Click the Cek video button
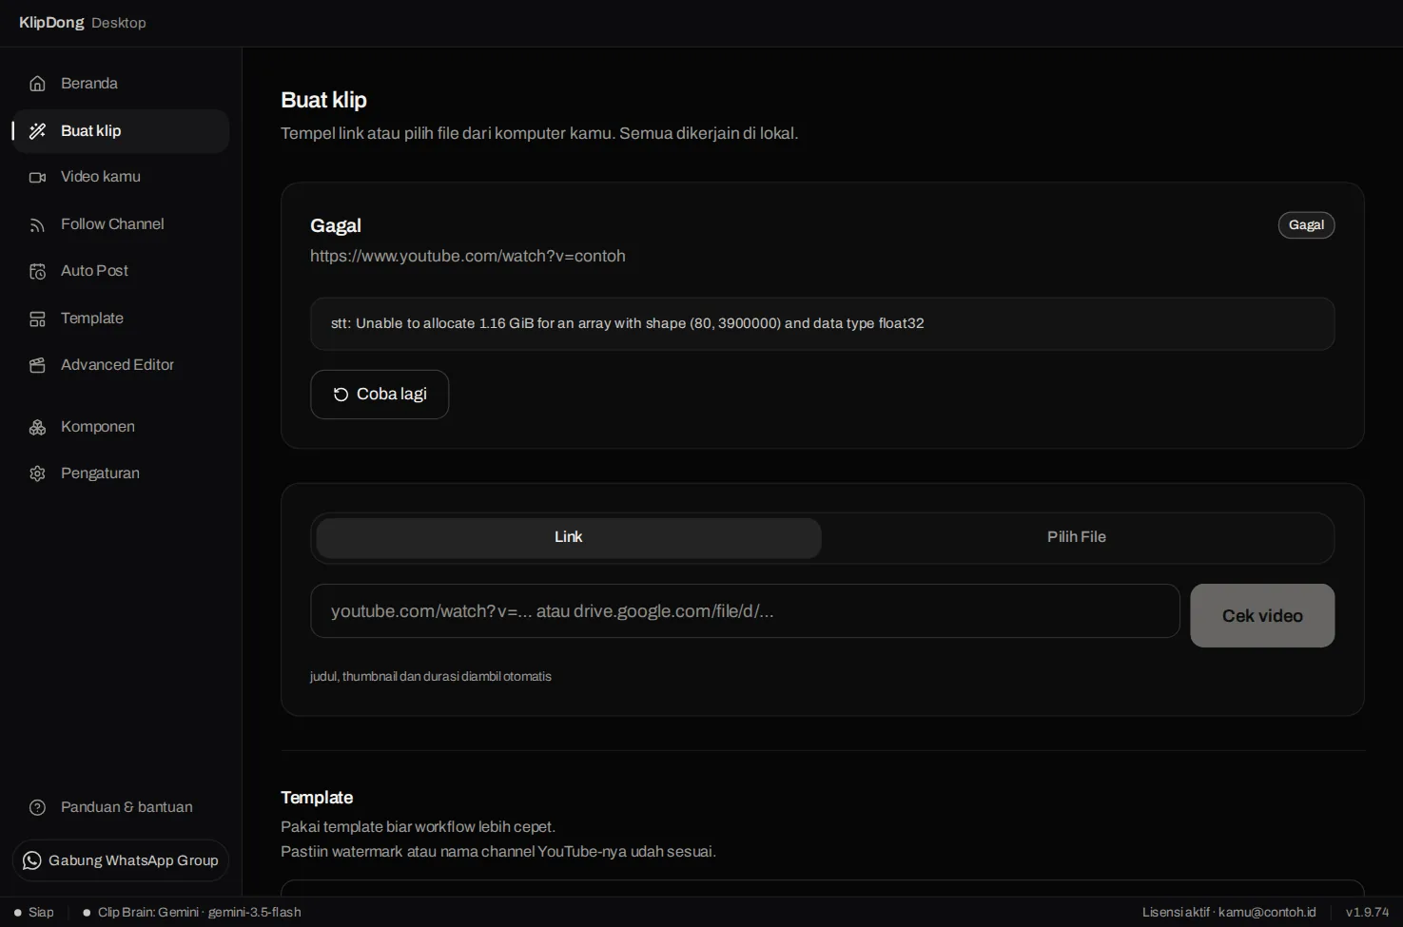 coord(1262,616)
